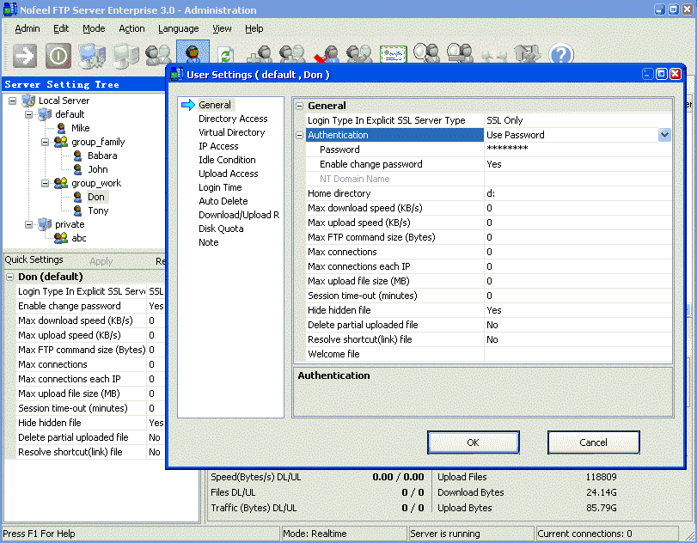Select group abc under private
The image size is (697, 543).
point(79,238)
